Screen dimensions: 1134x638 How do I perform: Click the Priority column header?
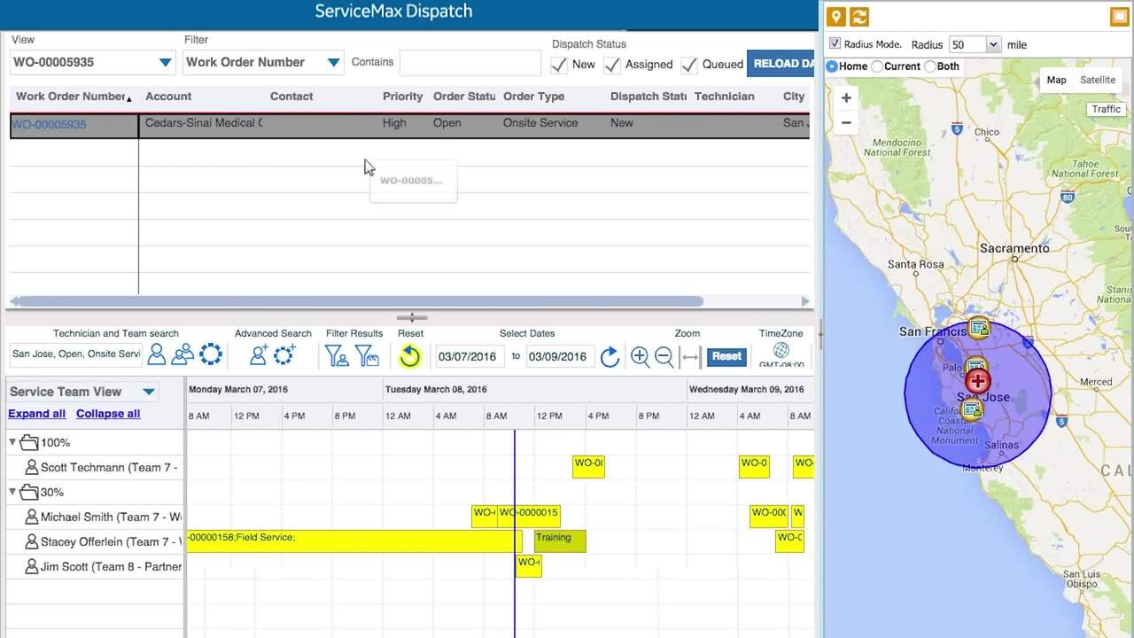[402, 97]
